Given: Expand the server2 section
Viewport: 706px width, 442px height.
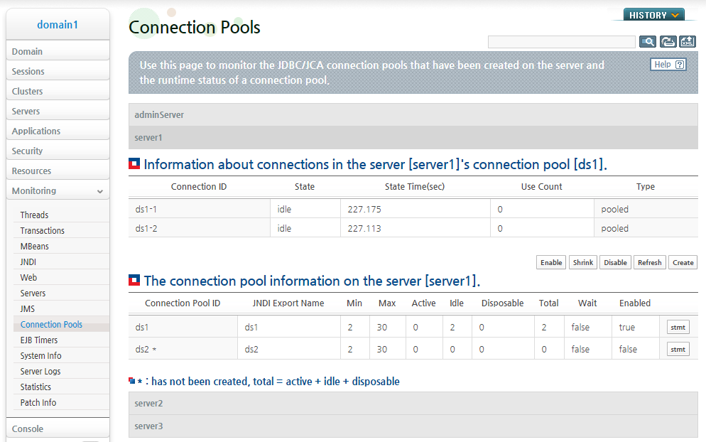Looking at the screenshot, I should coord(413,403).
